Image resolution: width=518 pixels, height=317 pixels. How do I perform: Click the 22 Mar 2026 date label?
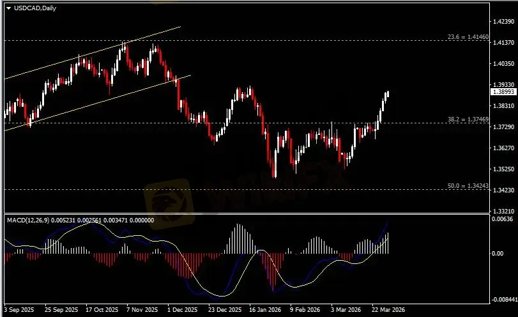pyautogui.click(x=389, y=309)
